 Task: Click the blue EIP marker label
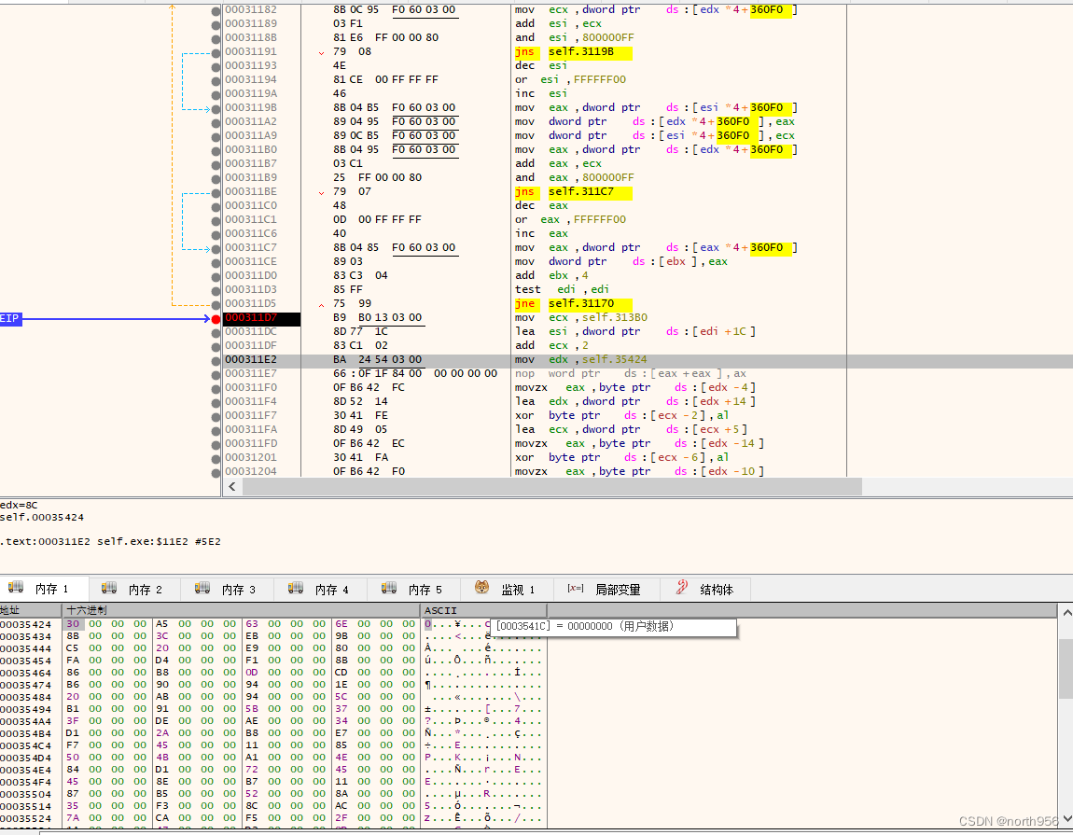10,318
